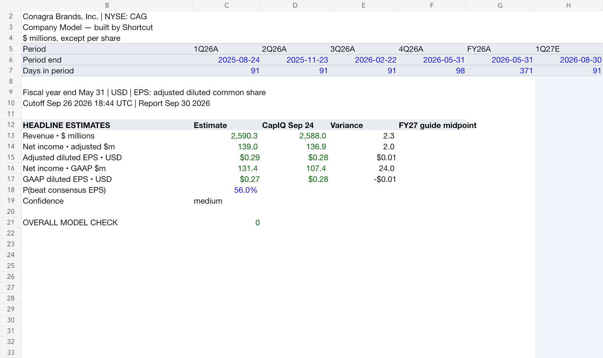Image resolution: width=603 pixels, height=358 pixels.
Task: Select row 33 header
Action: [x=11, y=353]
